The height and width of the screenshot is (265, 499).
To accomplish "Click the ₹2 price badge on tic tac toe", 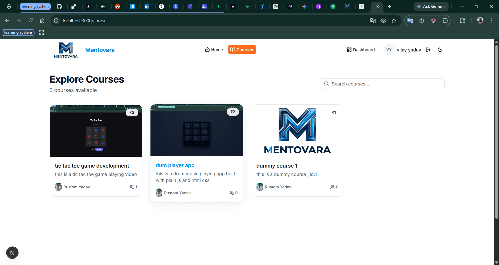I will [x=132, y=112].
